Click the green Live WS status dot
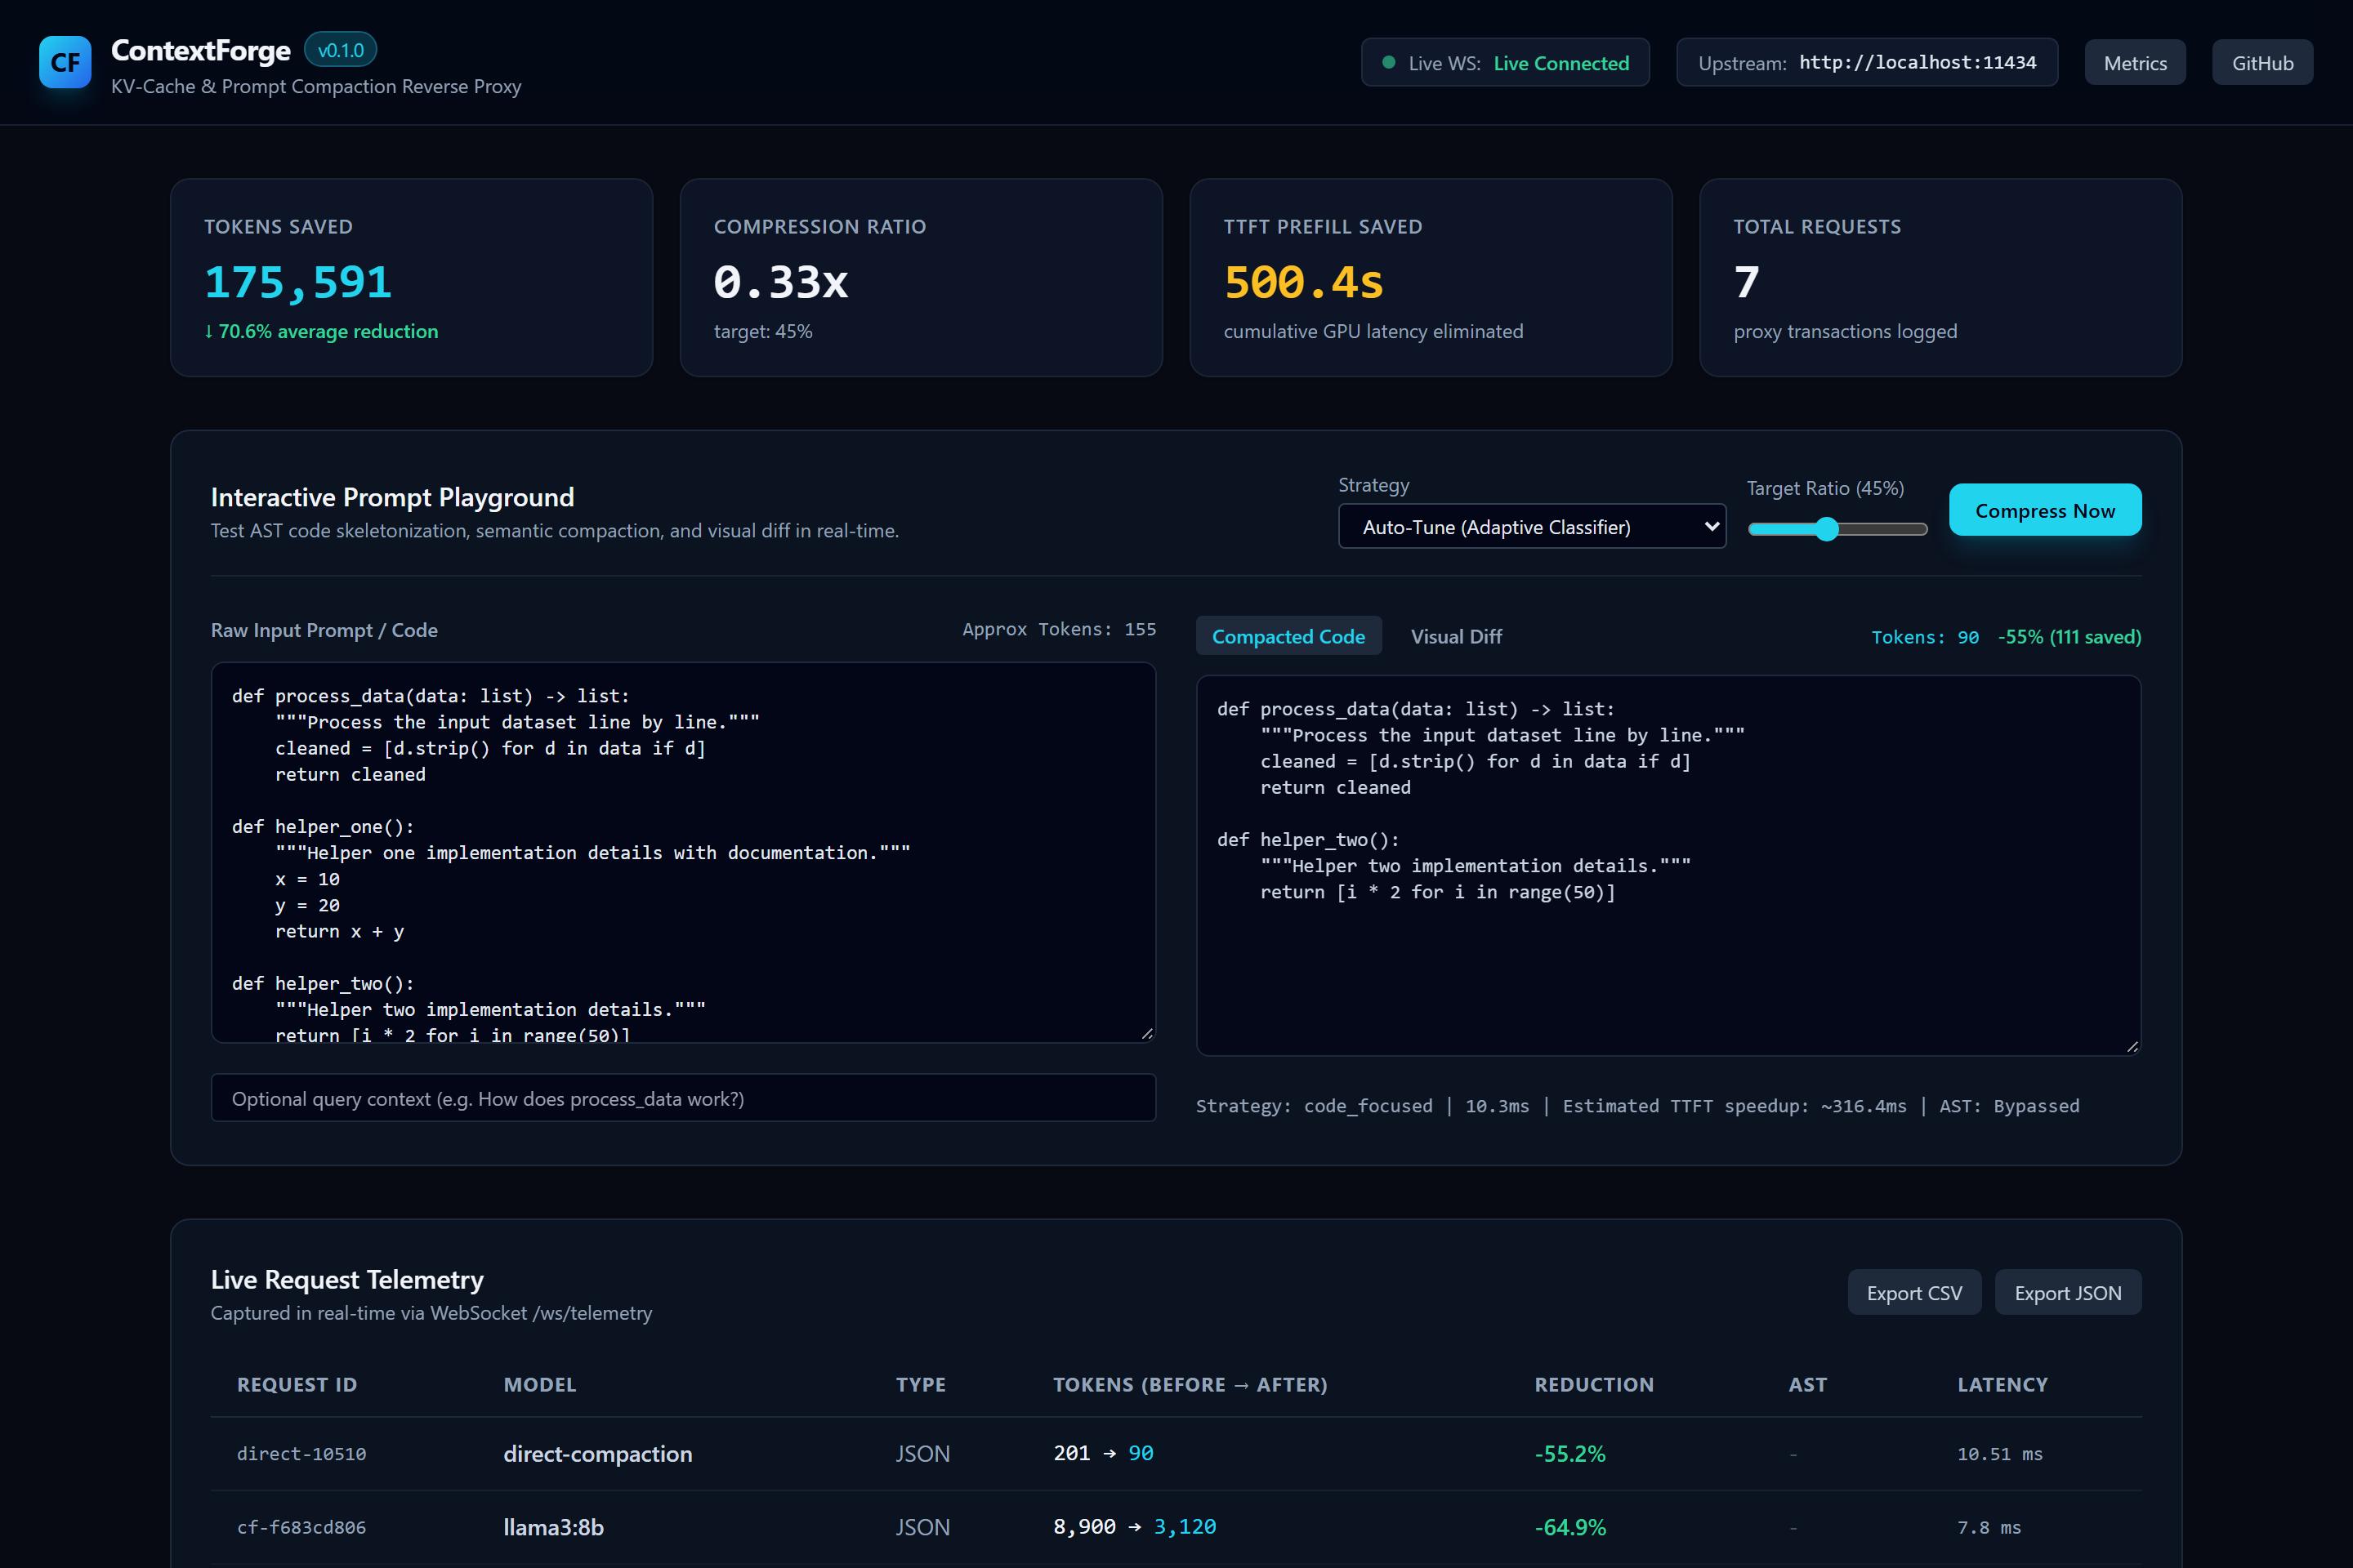Viewport: 2353px width, 1568px height. pyautogui.click(x=1389, y=62)
